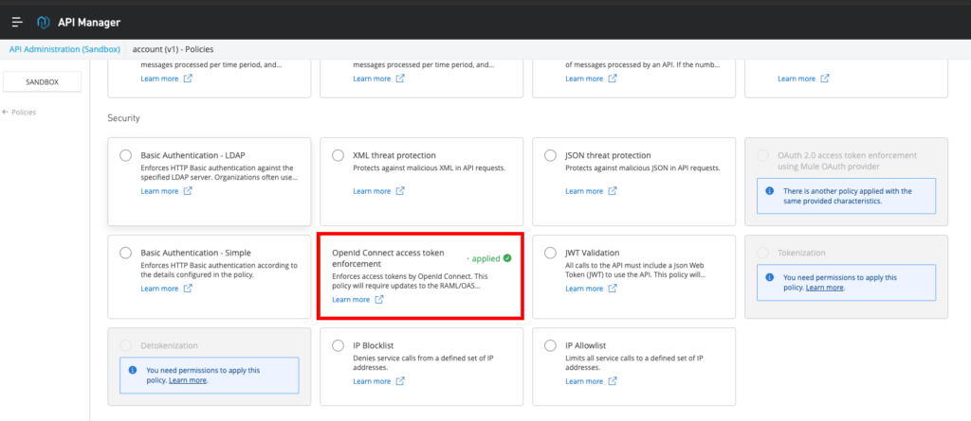The image size is (971, 421).
Task: Select XML threat protection radio button
Action: pyautogui.click(x=339, y=155)
